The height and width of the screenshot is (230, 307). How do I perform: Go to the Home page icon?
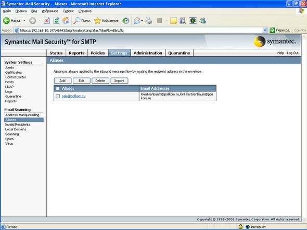pos(66,21)
